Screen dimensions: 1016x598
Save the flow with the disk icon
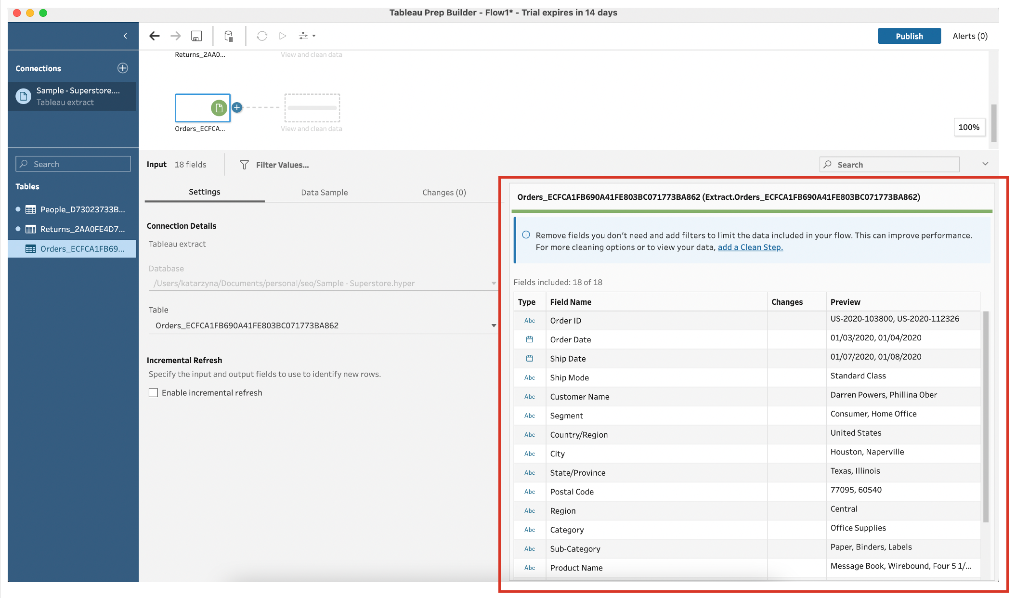[x=196, y=36]
